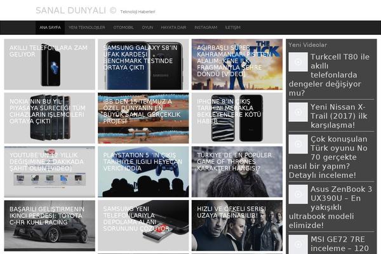Open iPhone 8 çıkış tarihi article tile
381x254 pixels.
point(237,118)
